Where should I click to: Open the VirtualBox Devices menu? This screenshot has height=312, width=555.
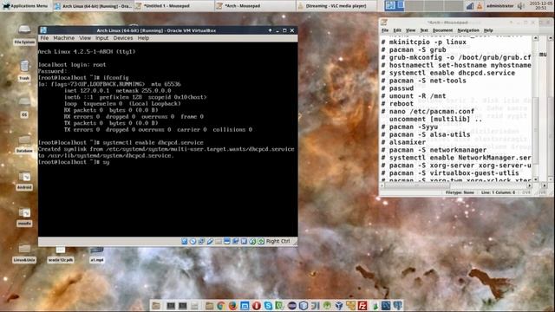123,38
